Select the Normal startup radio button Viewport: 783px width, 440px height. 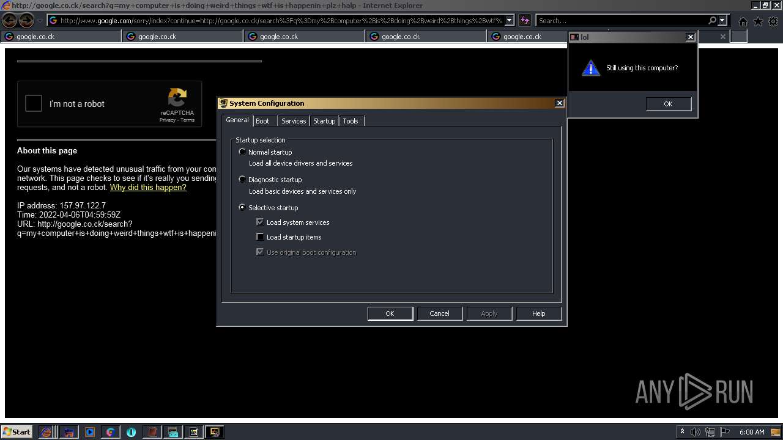tap(242, 152)
